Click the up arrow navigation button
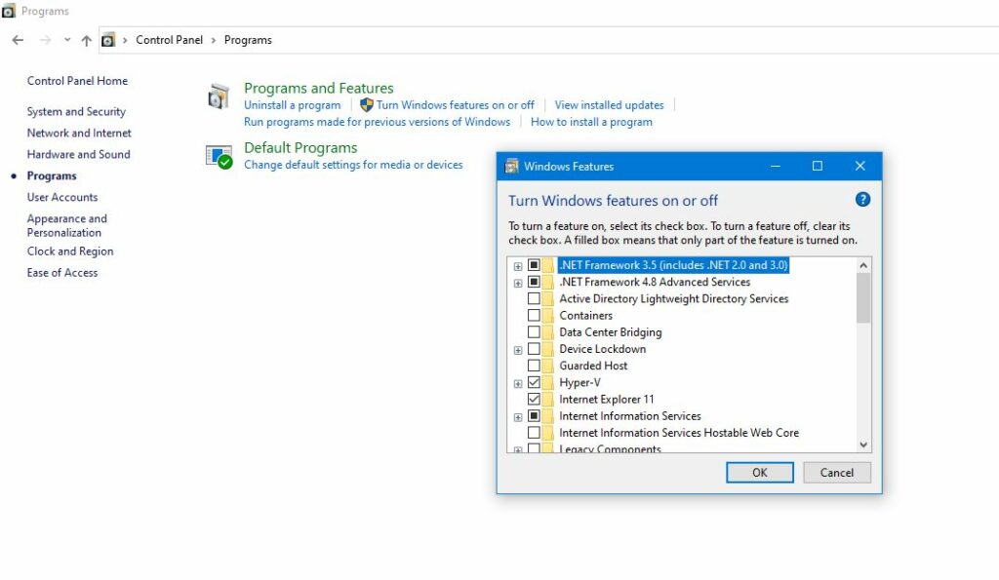The height and width of the screenshot is (580, 999). pyautogui.click(x=86, y=40)
